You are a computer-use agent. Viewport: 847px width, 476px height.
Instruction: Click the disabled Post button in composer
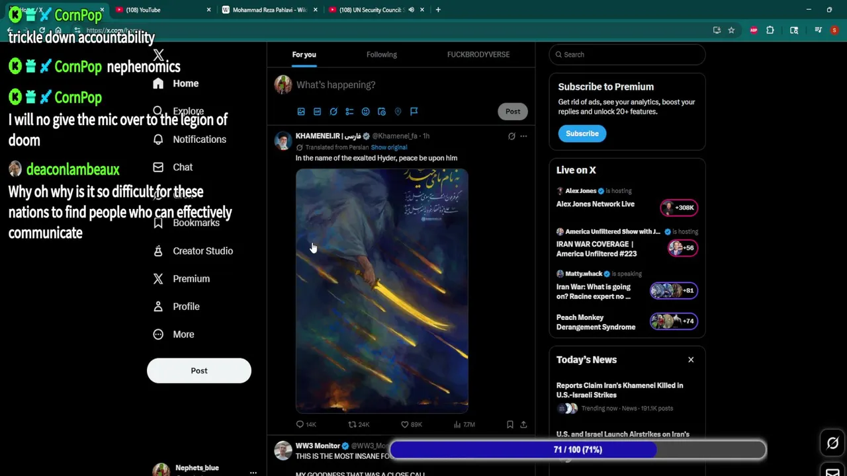[x=513, y=112]
